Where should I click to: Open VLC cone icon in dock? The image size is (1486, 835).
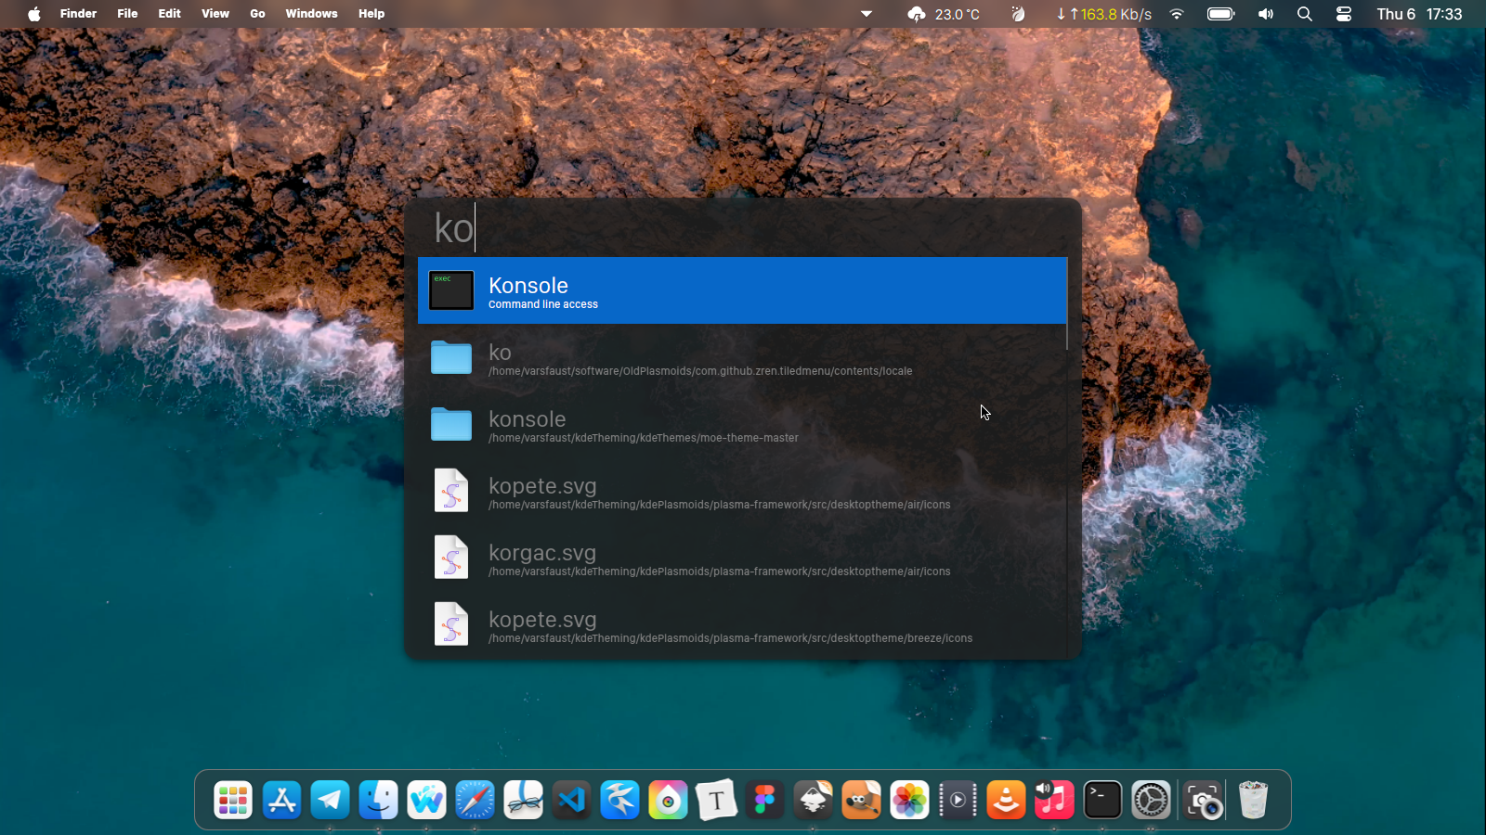(x=1006, y=800)
